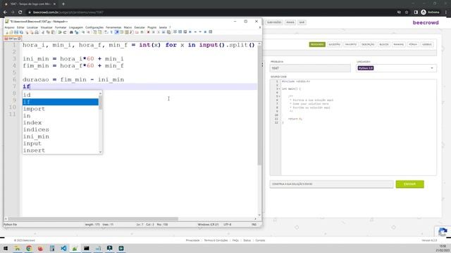451x253 pixels.
Task: Open the Executar menu
Action: [x=140, y=27]
